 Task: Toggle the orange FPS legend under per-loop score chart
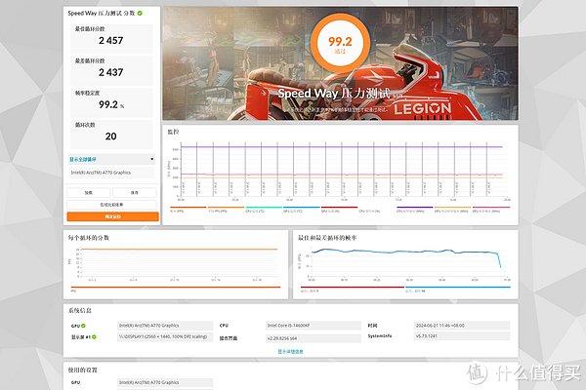[175, 289]
